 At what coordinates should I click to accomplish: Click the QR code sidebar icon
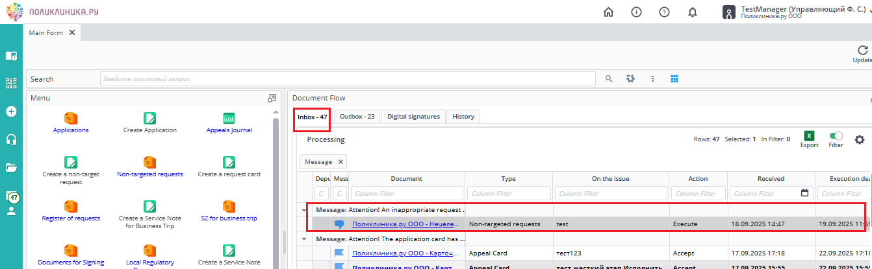pyautogui.click(x=11, y=84)
